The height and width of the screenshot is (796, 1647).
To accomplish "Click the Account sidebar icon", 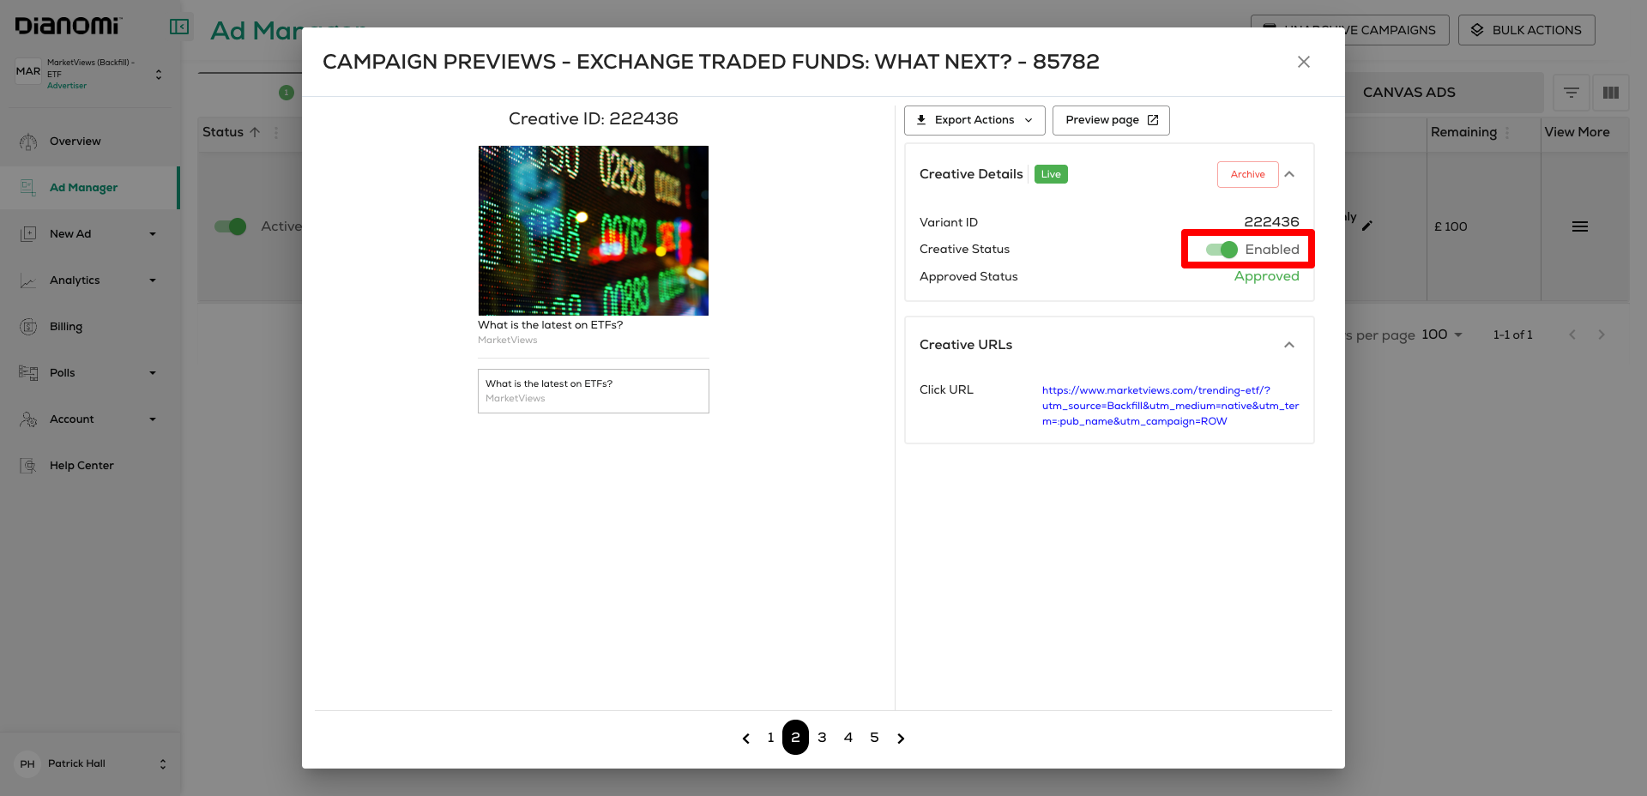I will click(x=28, y=419).
